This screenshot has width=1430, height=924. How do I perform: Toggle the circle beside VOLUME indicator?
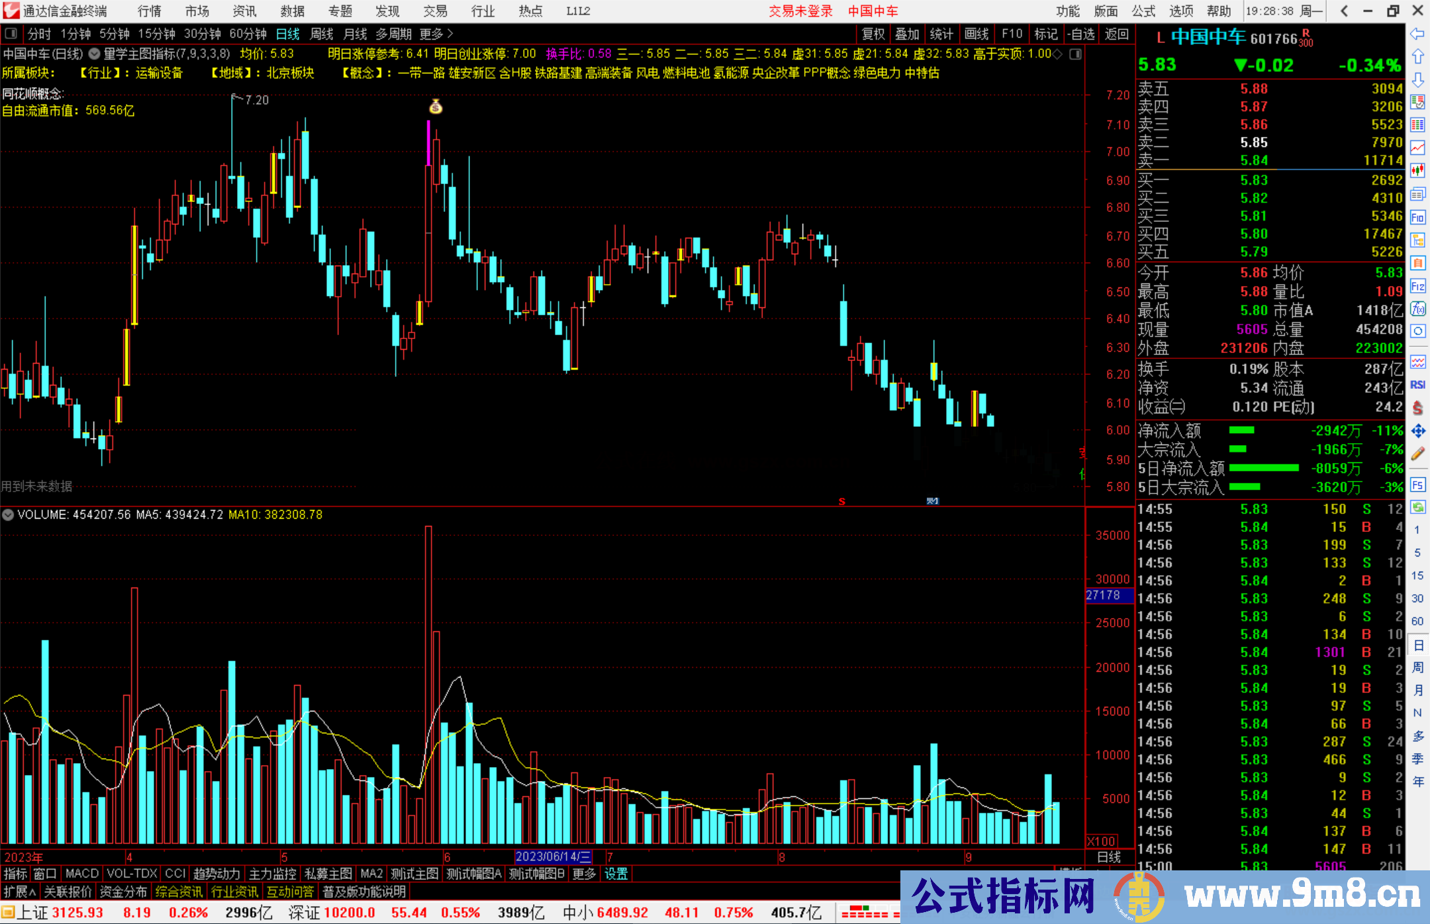[8, 515]
